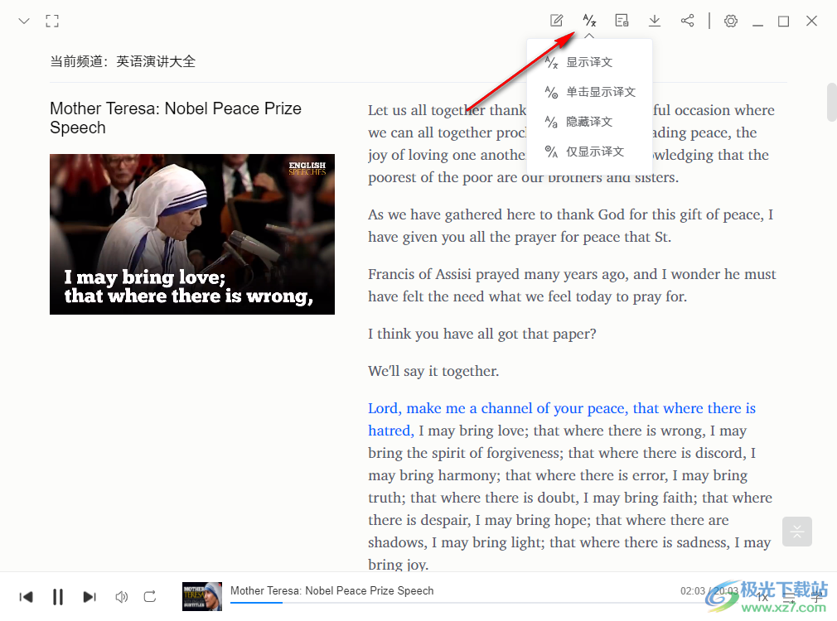Click the volume speaker icon
Image resolution: width=837 pixels, height=621 pixels.
click(x=121, y=596)
